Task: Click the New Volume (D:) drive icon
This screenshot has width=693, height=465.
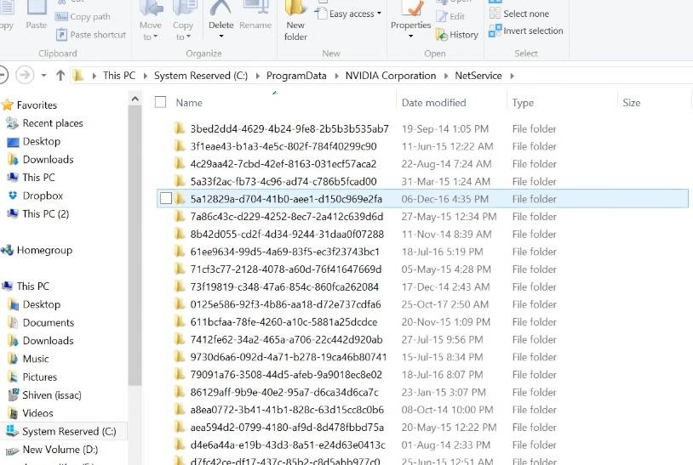Action: [13, 450]
